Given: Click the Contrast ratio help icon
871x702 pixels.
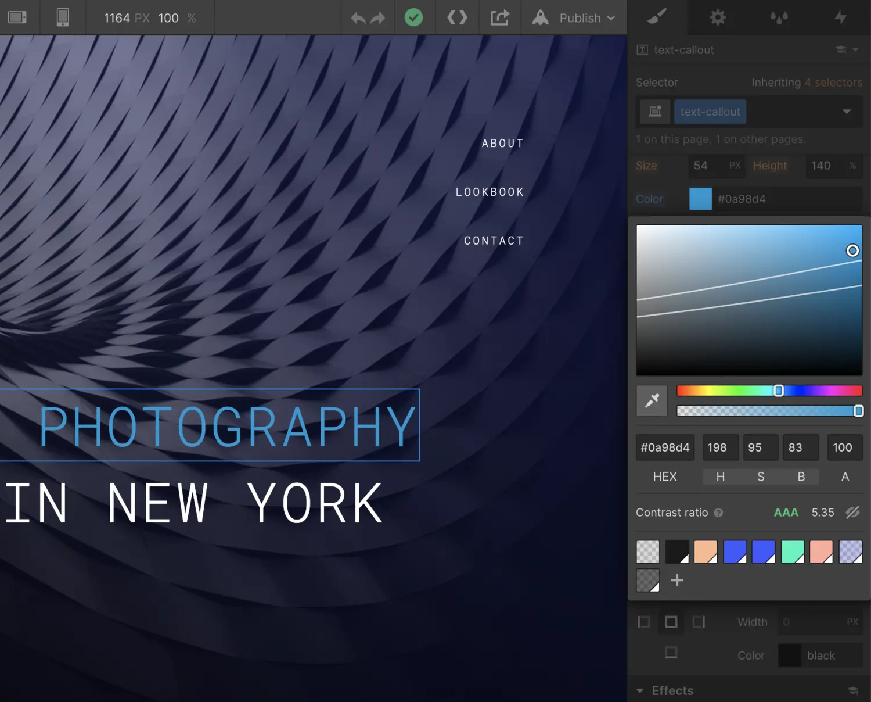Looking at the screenshot, I should point(718,513).
